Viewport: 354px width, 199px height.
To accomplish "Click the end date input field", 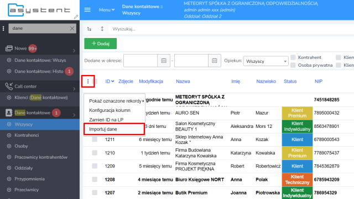I will [191, 61].
